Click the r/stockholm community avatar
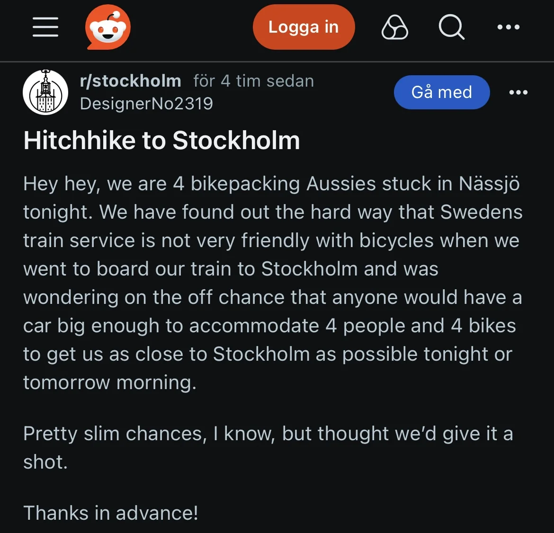 [45, 92]
